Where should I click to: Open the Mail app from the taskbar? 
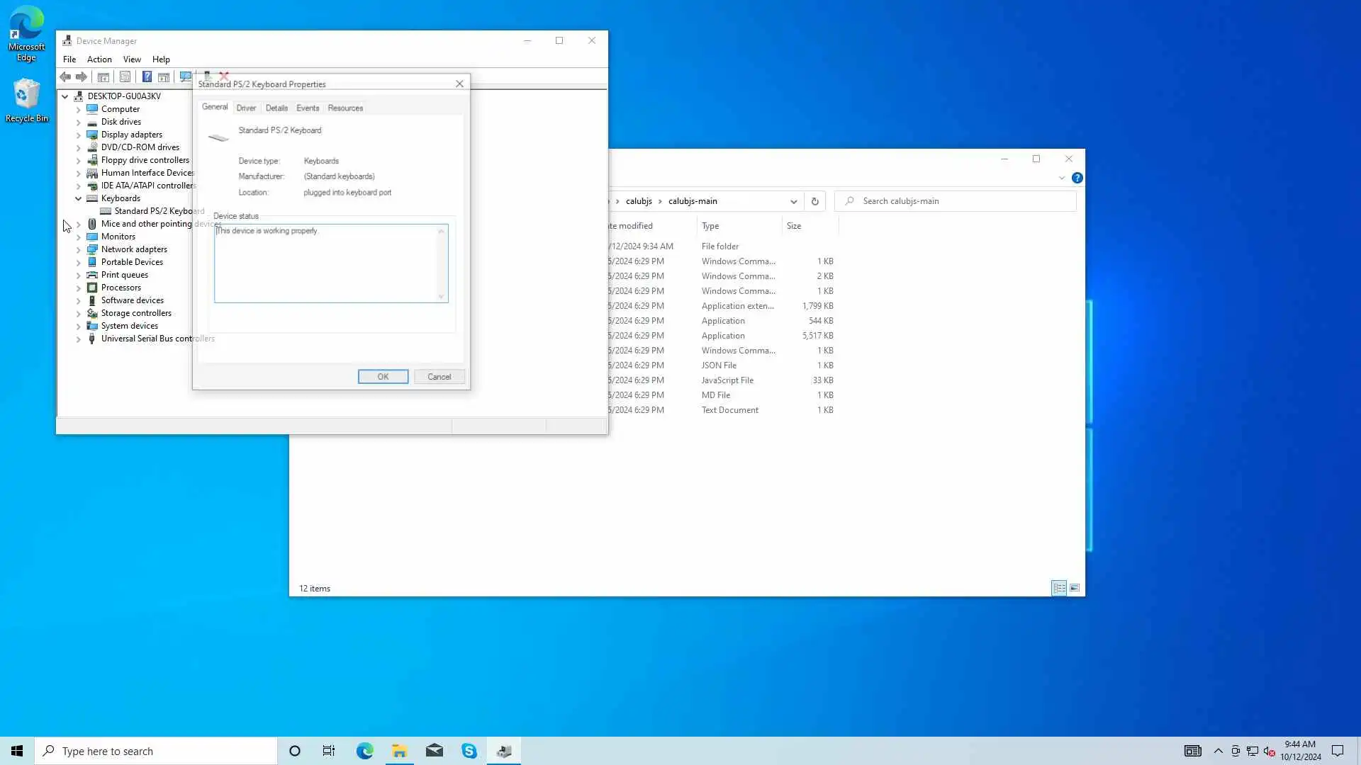[435, 751]
